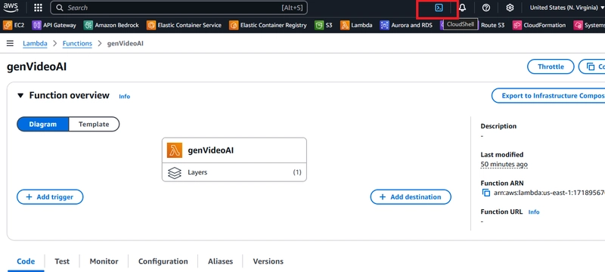Click the Route 53 favorites shortcut
The height and width of the screenshot is (272, 605).
pyautogui.click(x=492, y=25)
